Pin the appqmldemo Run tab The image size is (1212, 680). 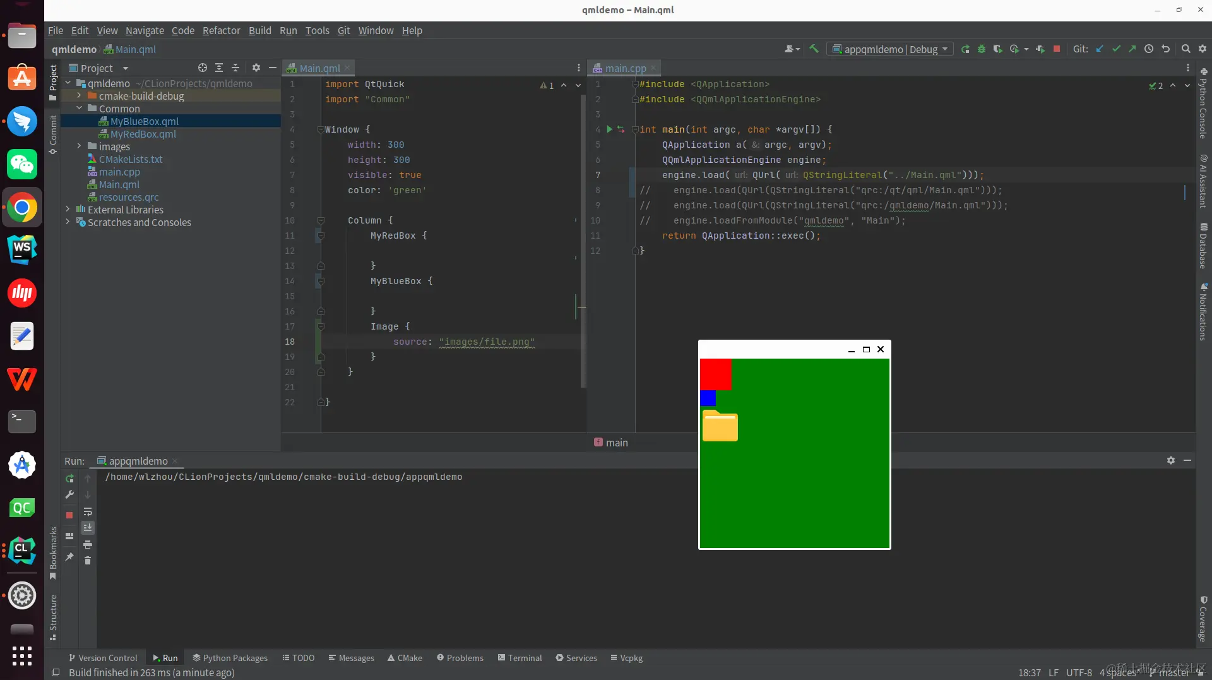(69, 557)
